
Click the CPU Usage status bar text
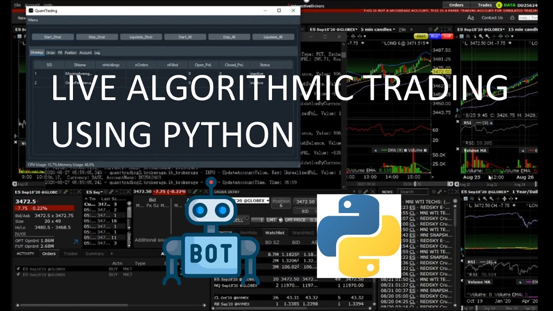point(61,165)
